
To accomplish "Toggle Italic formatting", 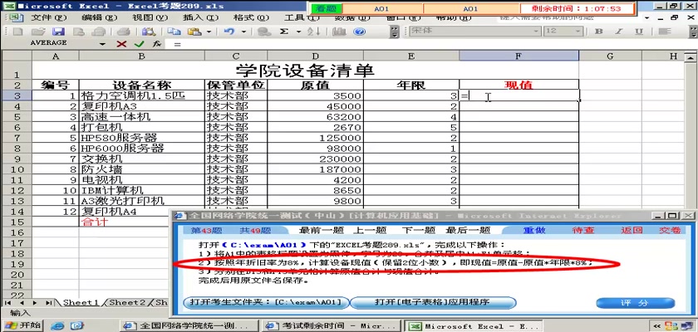I will pyautogui.click(x=619, y=32).
